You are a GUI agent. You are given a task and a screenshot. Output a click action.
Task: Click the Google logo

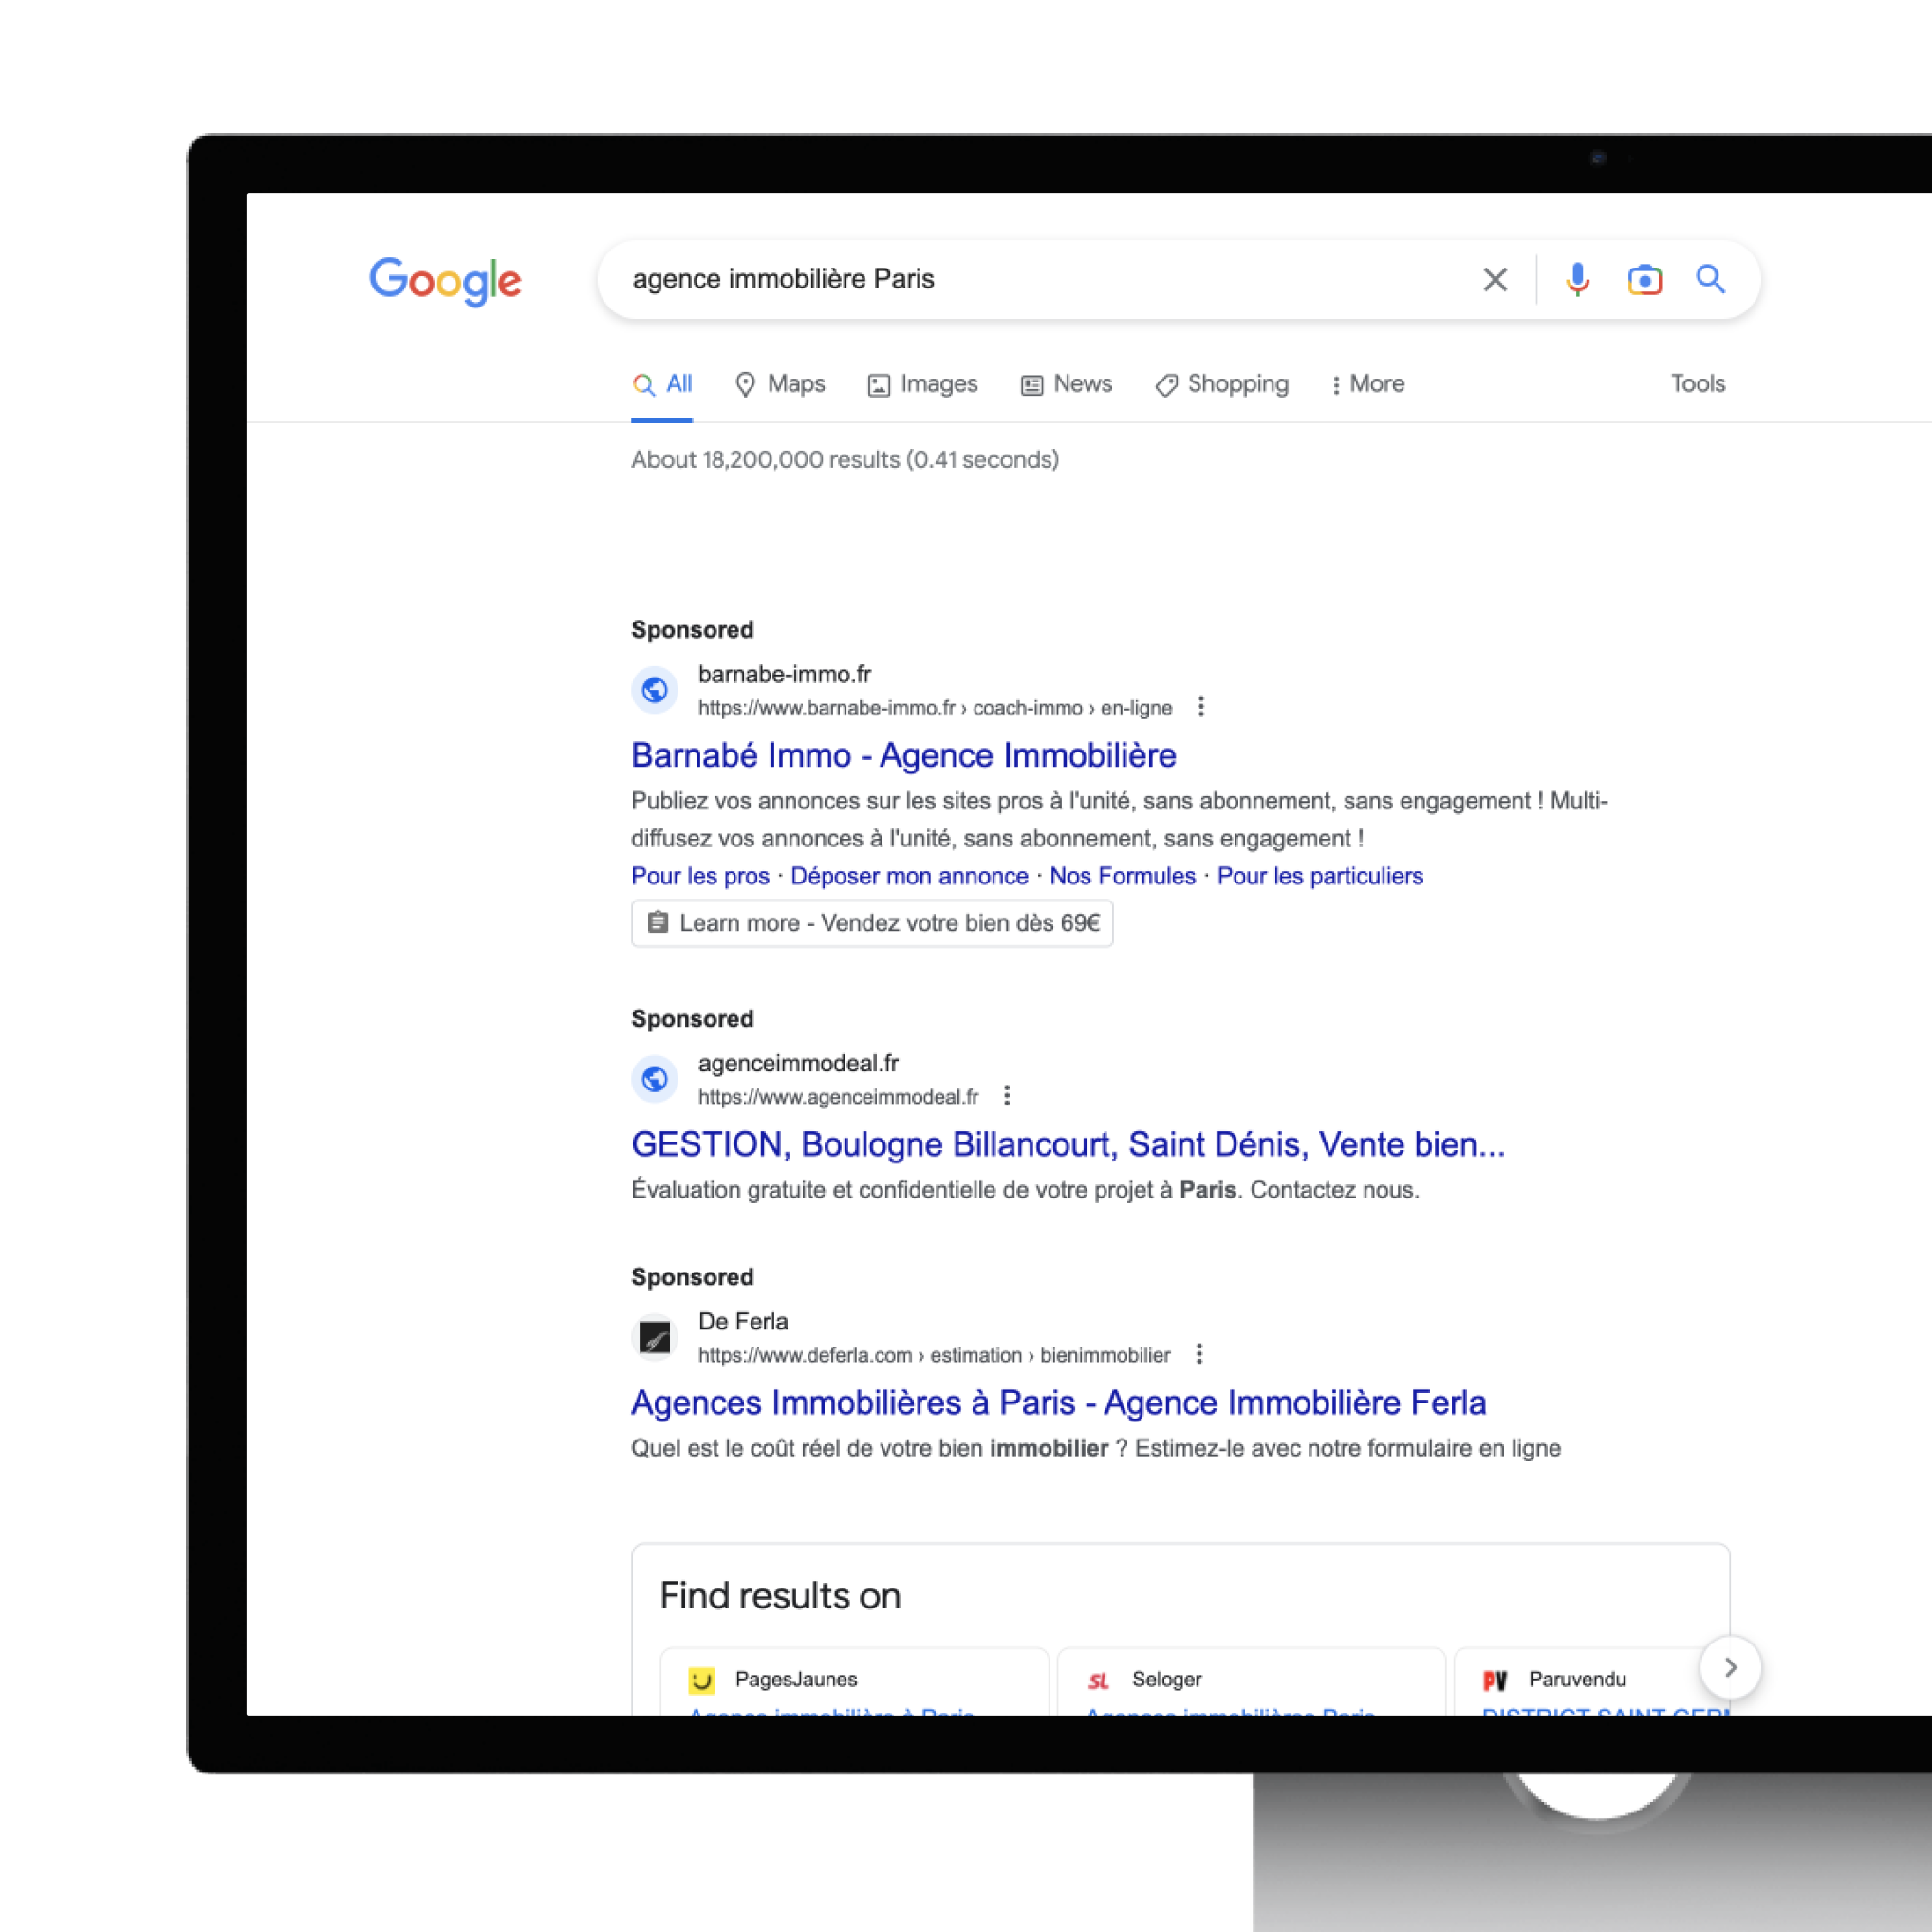point(445,281)
